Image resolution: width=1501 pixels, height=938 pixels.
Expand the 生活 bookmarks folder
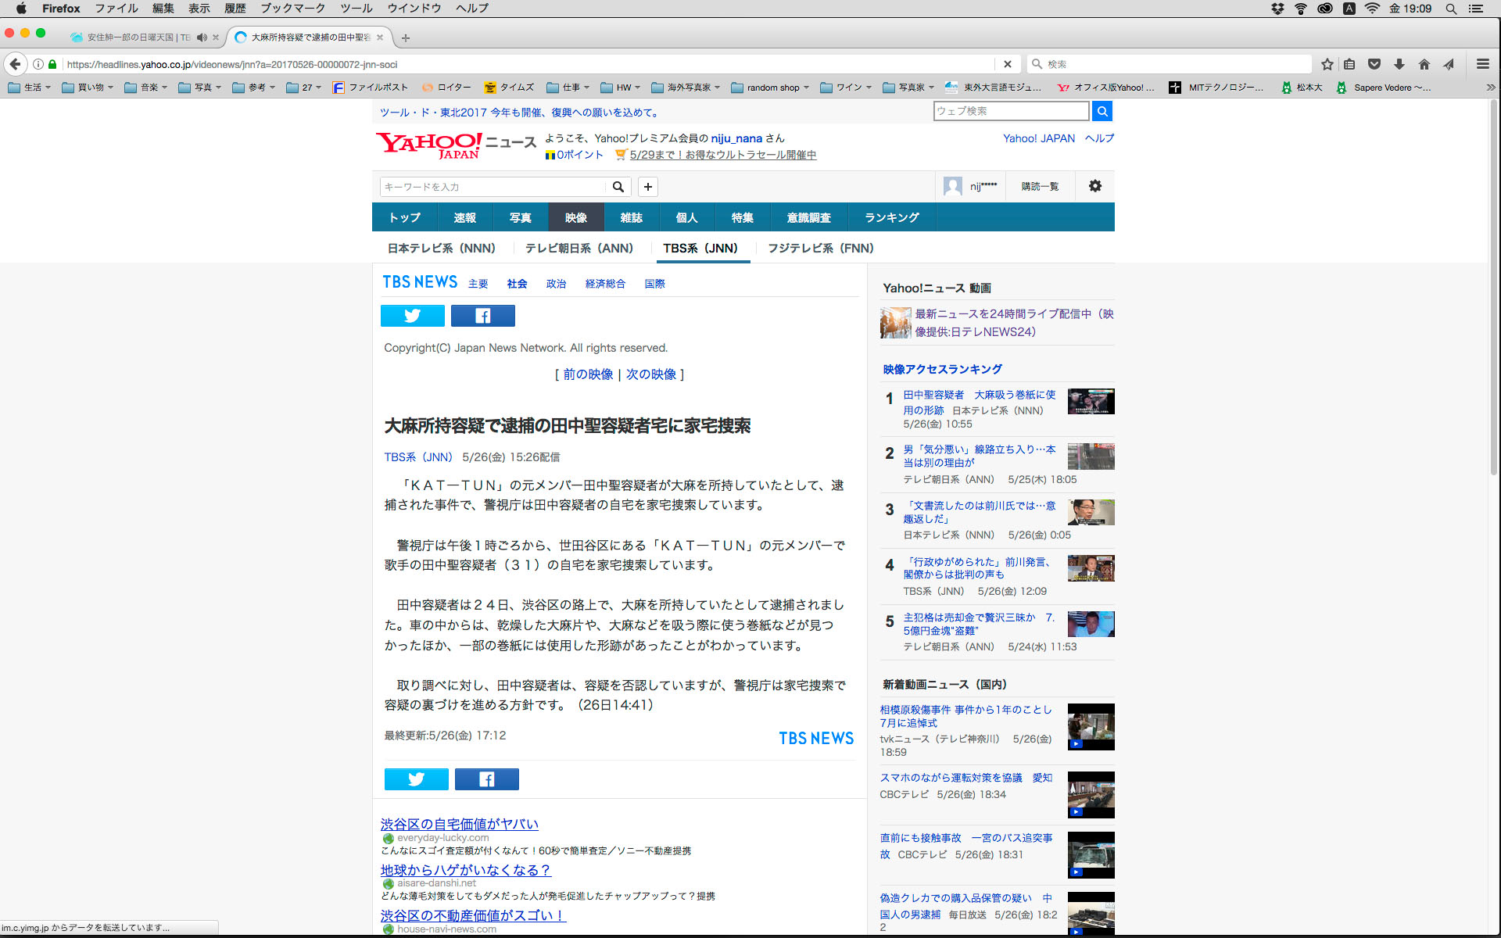point(30,88)
